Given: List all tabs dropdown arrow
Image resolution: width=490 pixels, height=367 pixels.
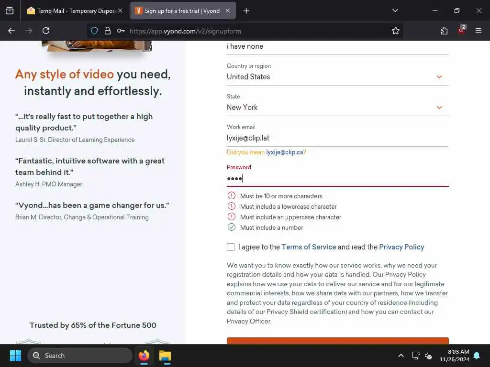Looking at the screenshot, I should click(395, 11).
